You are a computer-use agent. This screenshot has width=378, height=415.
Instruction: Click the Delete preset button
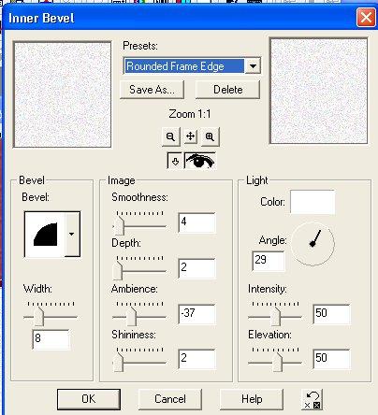coord(227,90)
